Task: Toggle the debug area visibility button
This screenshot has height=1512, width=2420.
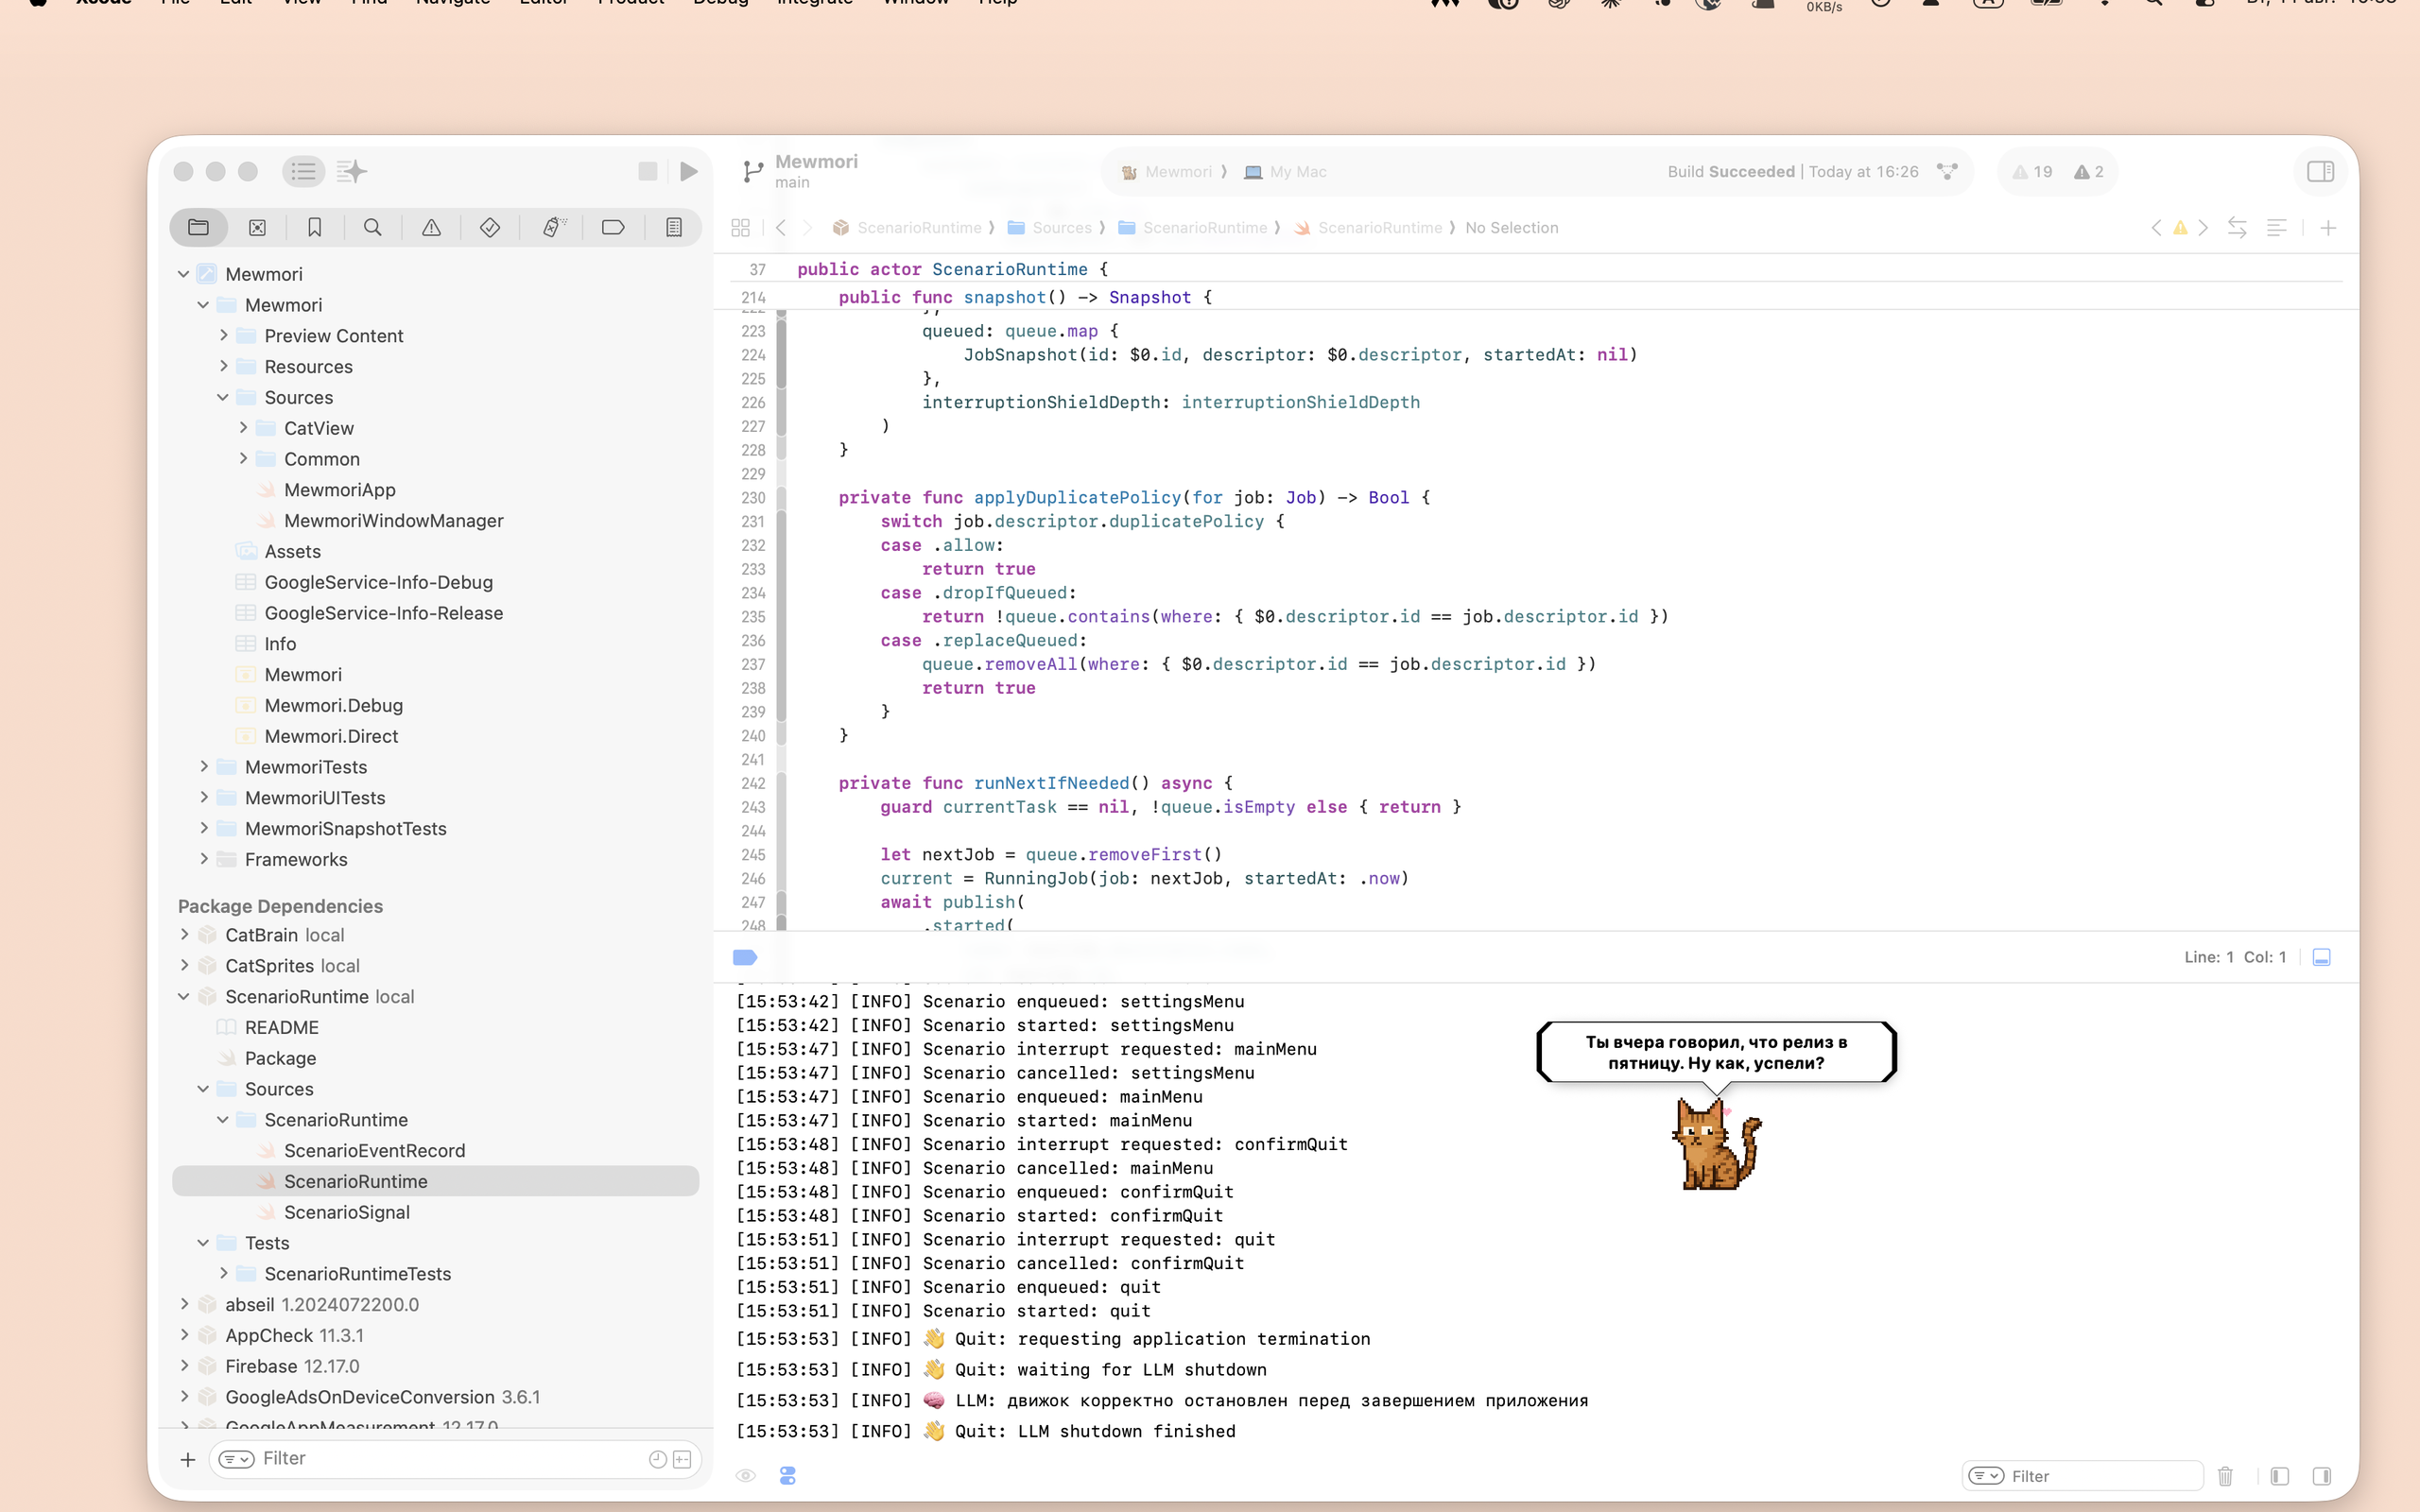Action: pyautogui.click(x=2322, y=957)
